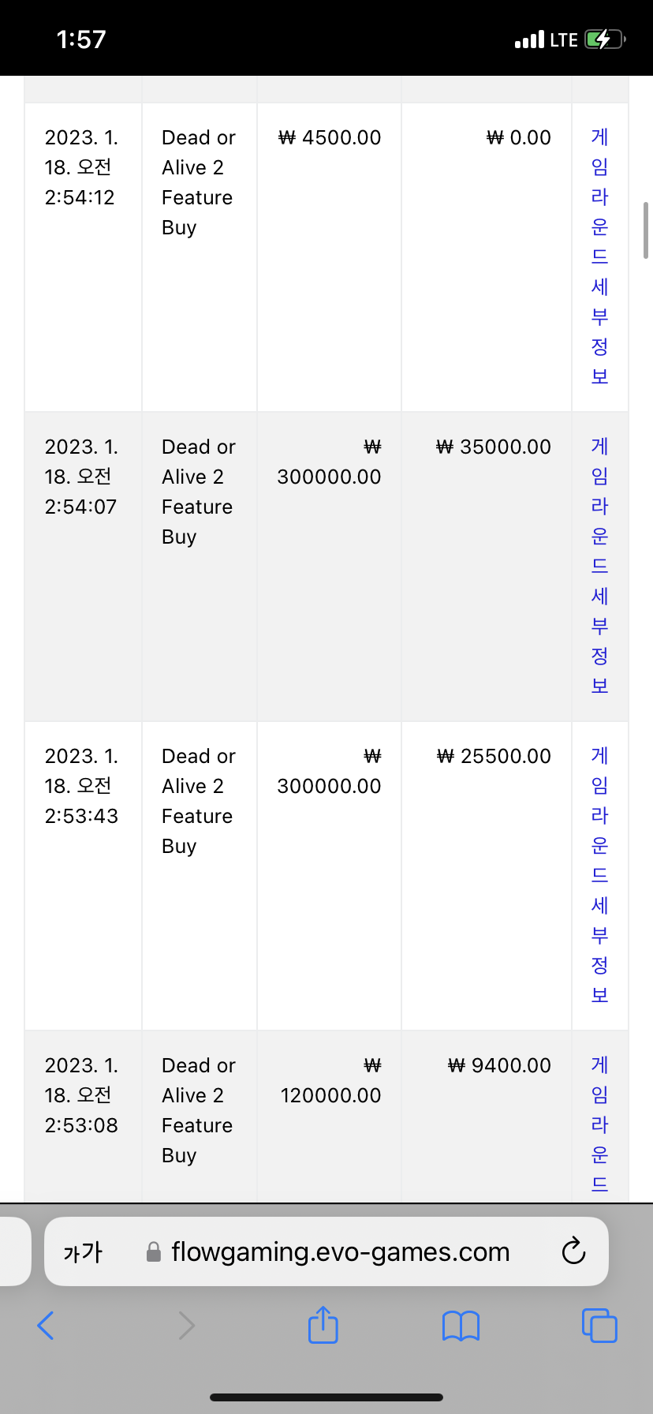Image resolution: width=653 pixels, height=1414 pixels.
Task: Tap the Safari back arrow
Action: (46, 1326)
